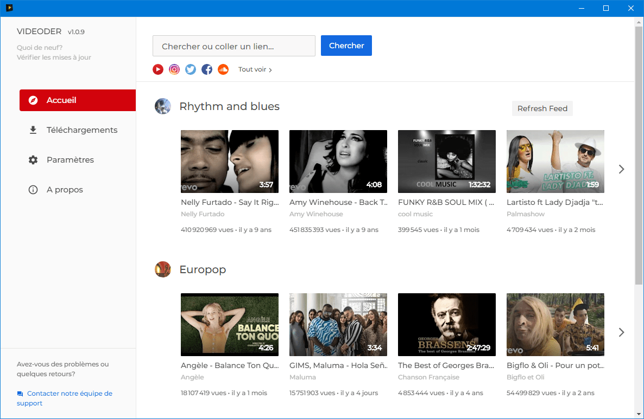This screenshot has height=419, width=644.
Task: Open Lartisto ft Lady Djadja thumbnail
Action: point(555,162)
